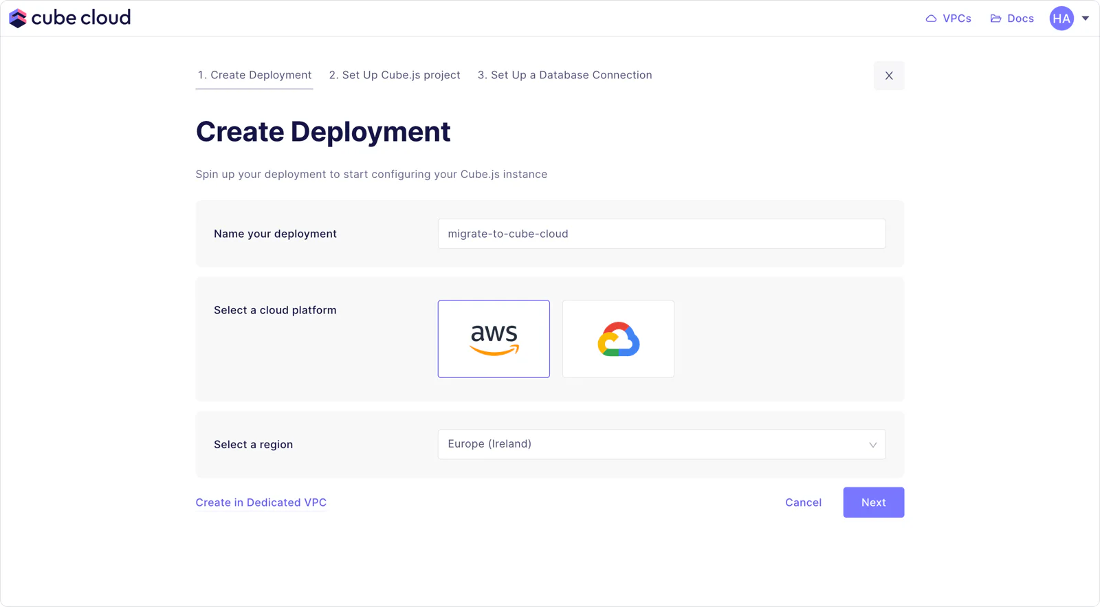Click the Create in Dedicated VPC link
This screenshot has width=1100, height=607.
[x=261, y=503]
